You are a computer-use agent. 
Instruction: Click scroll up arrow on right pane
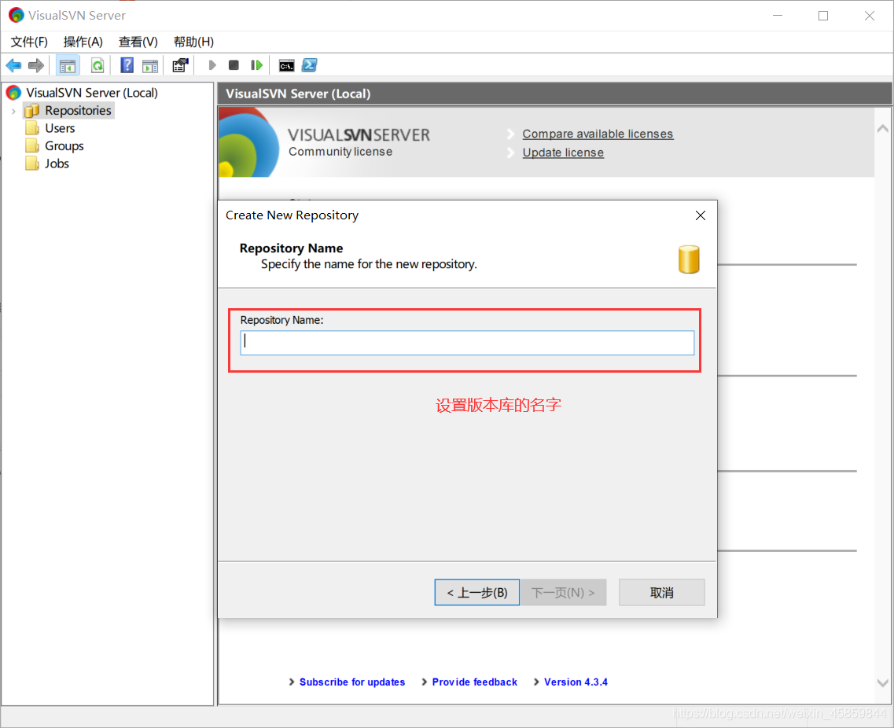882,129
